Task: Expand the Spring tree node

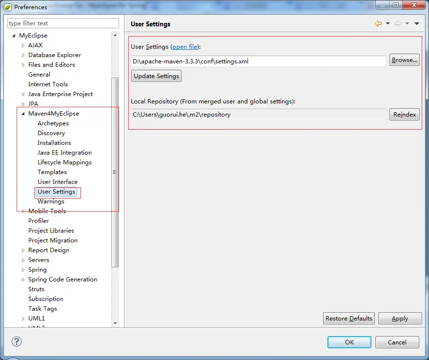Action: 23,270
